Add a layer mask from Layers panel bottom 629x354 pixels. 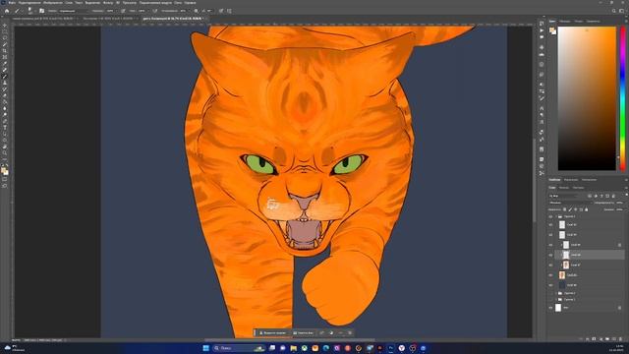click(594, 339)
